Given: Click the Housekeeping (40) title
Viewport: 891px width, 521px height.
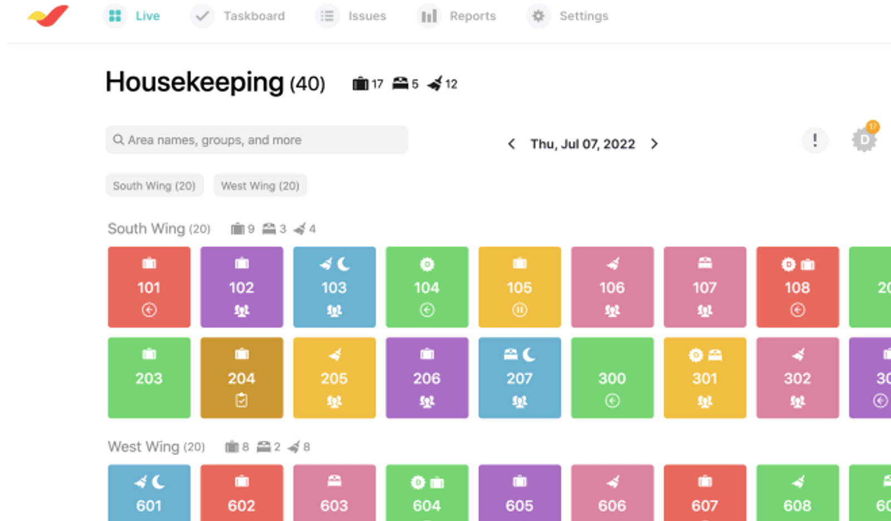Looking at the screenshot, I should (x=216, y=82).
